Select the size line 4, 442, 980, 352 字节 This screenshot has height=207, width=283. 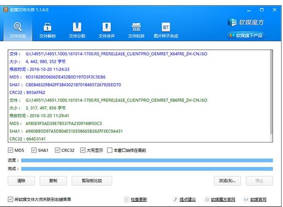(x=38, y=62)
